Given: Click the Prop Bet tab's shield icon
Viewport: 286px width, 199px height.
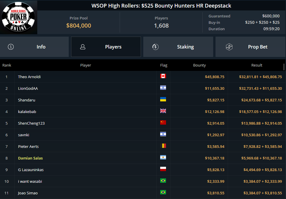Looking at the screenshot, I should click(x=229, y=47).
